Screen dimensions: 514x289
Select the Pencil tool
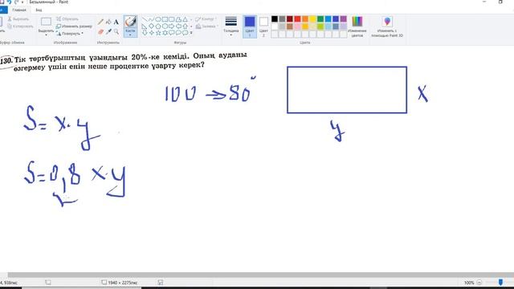click(x=100, y=22)
